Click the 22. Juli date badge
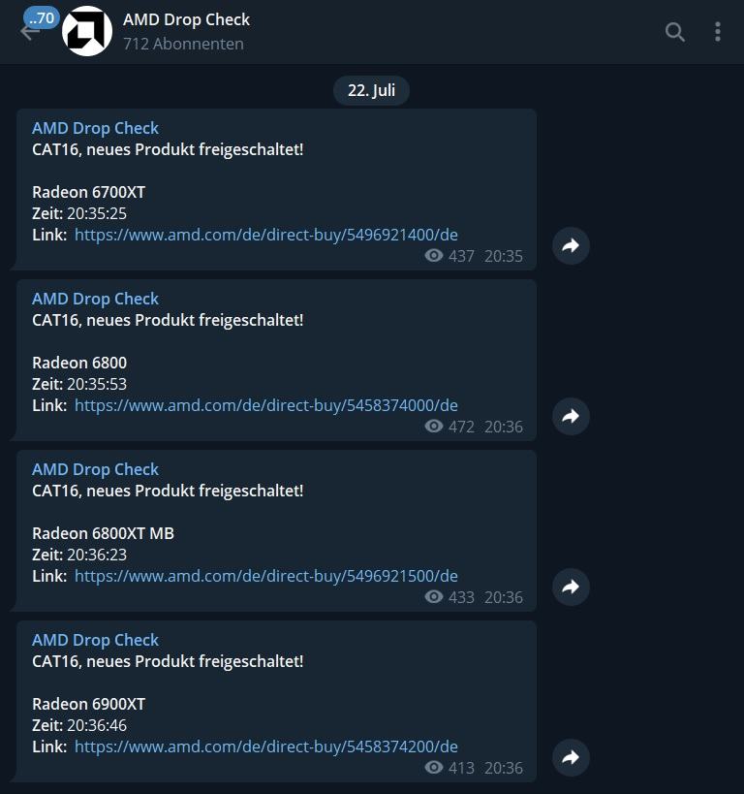Image resolution: width=744 pixels, height=794 pixels. pyautogui.click(x=371, y=90)
